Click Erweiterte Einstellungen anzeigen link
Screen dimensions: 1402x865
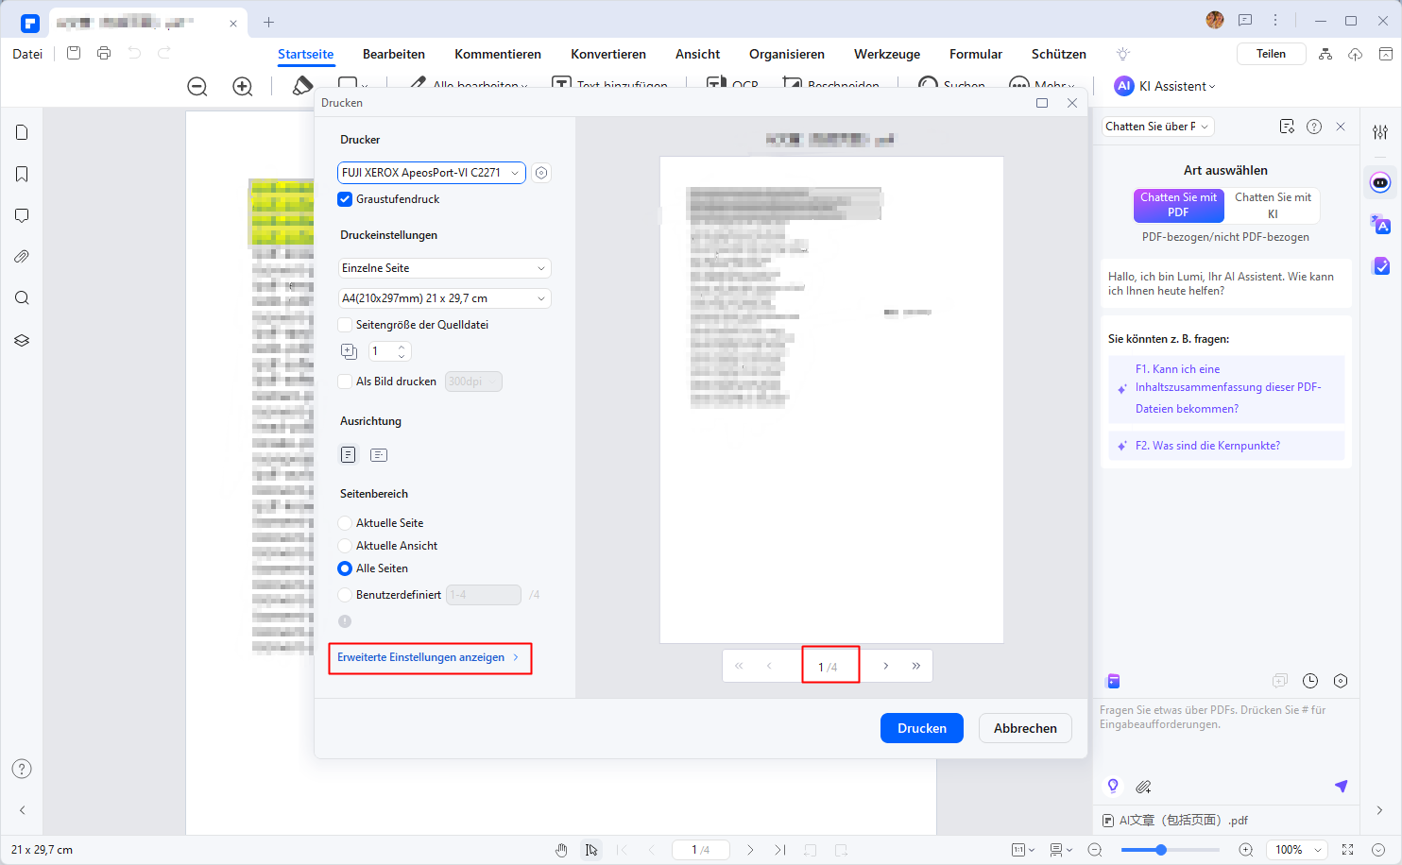tap(428, 657)
